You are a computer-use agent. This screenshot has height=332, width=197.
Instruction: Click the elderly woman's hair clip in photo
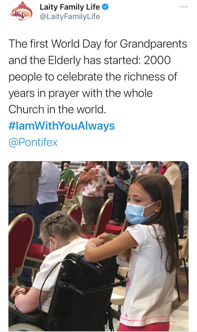click(x=53, y=220)
